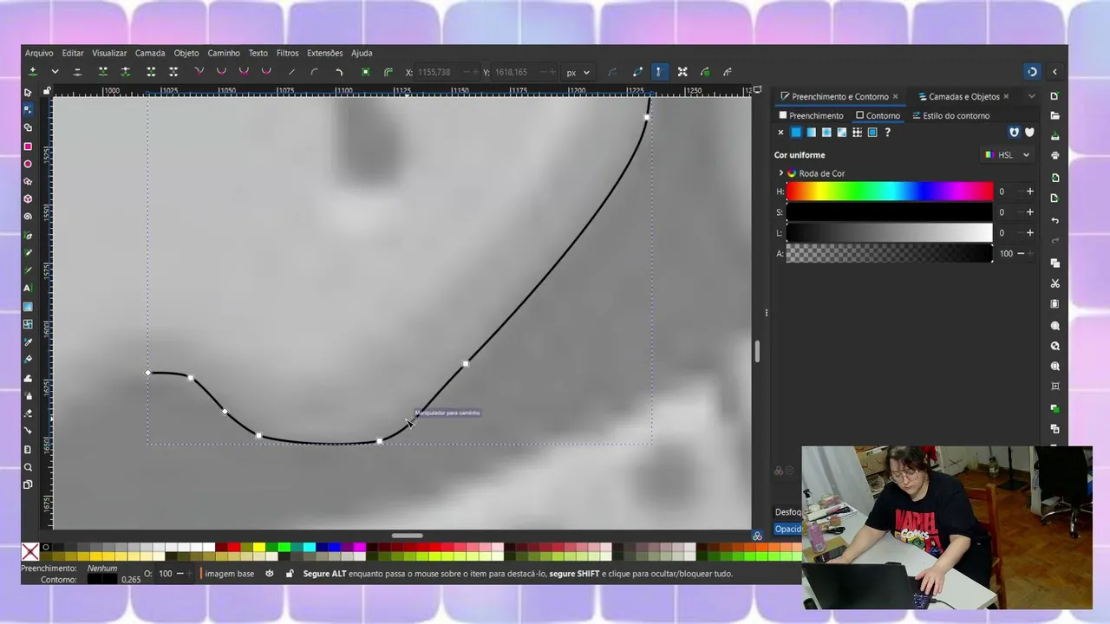Select the Gradient tool in toolbox
Image resolution: width=1110 pixels, height=624 pixels.
coord(28,306)
